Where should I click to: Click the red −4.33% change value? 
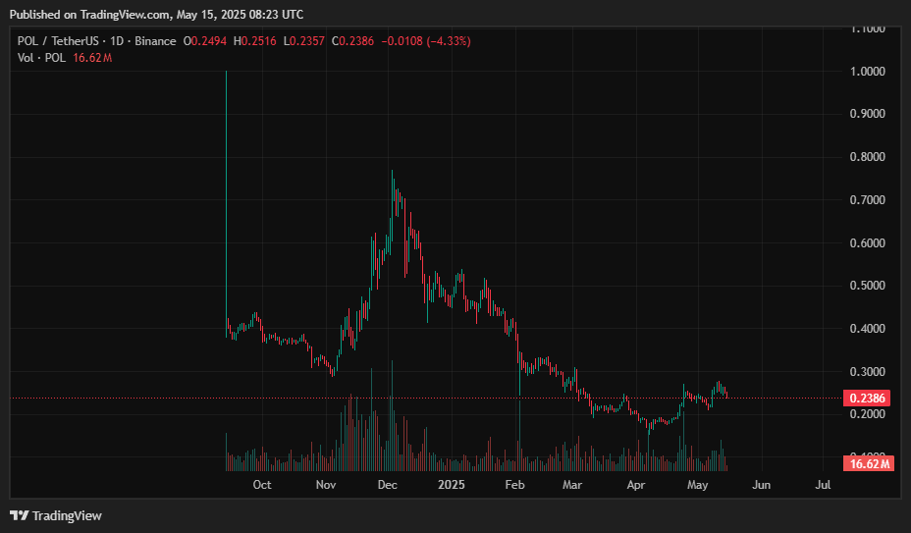pos(449,41)
